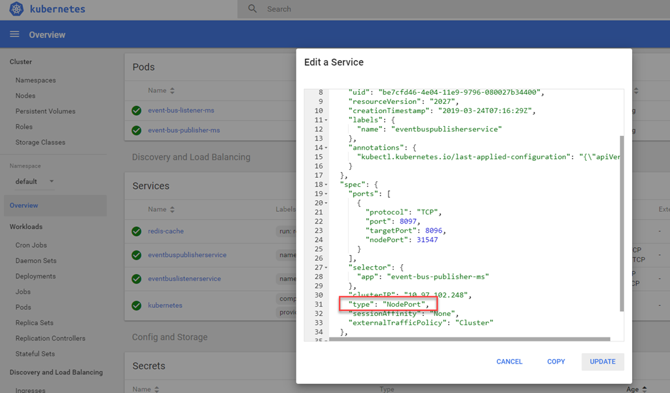Collapse the "selector" block at line 27
670x393 pixels.
coord(326,267)
